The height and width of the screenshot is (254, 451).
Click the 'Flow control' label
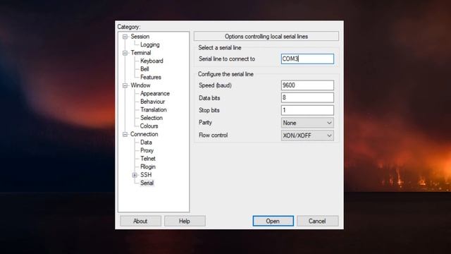click(213, 135)
